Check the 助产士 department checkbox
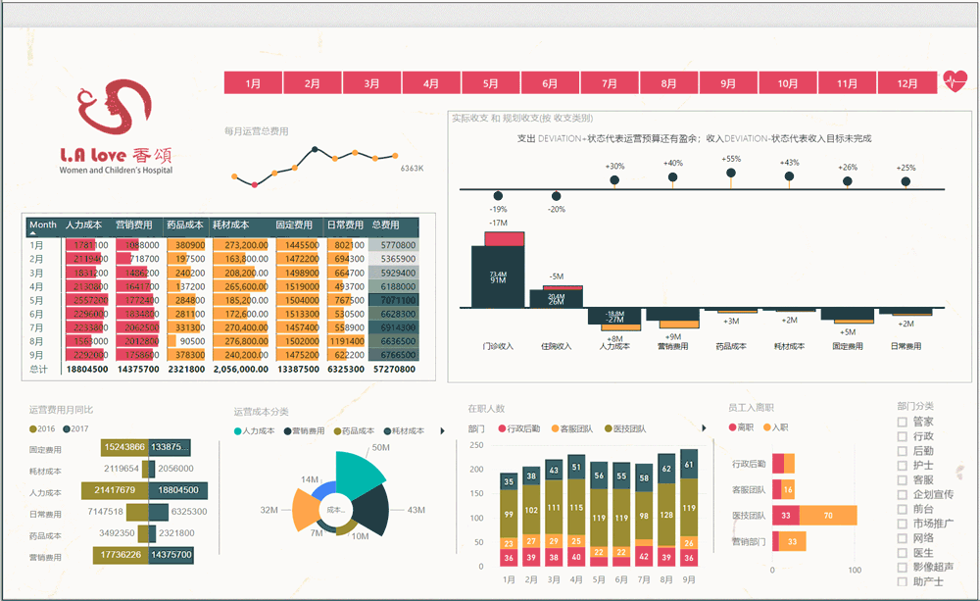This screenshot has width=980, height=601. click(902, 581)
